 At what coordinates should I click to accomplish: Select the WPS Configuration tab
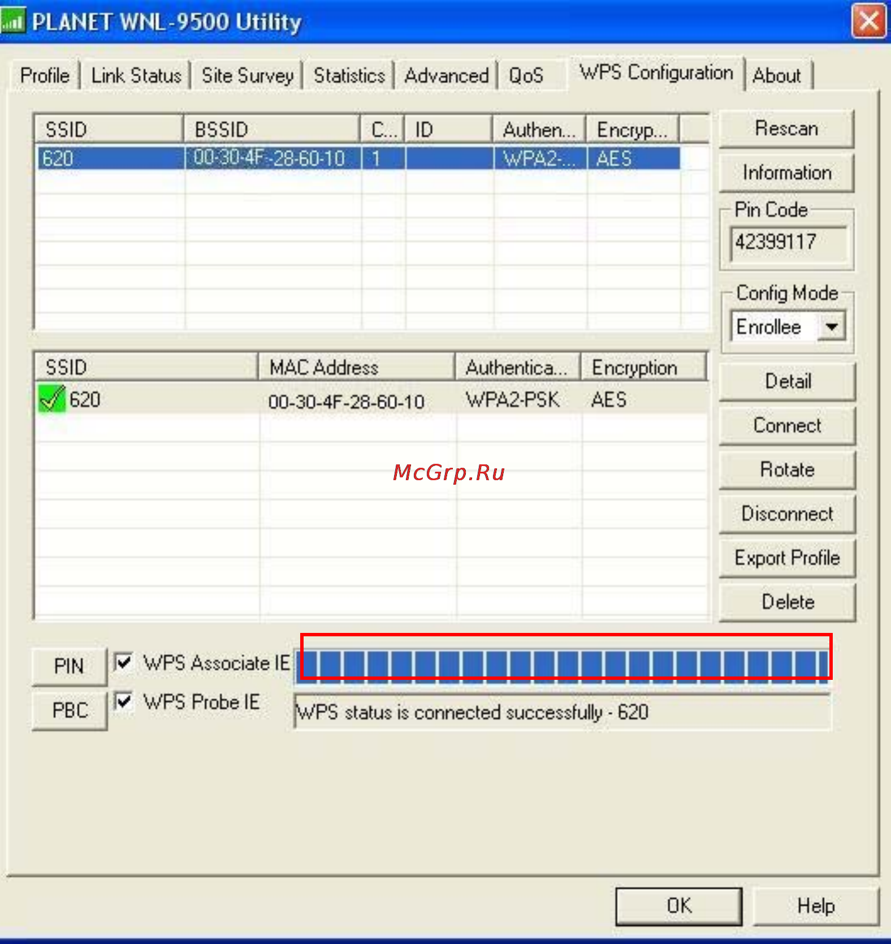(x=656, y=72)
